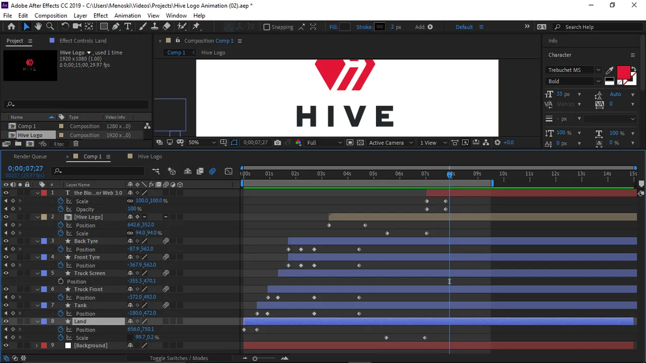Expand the [Background] layer properties

36,346
